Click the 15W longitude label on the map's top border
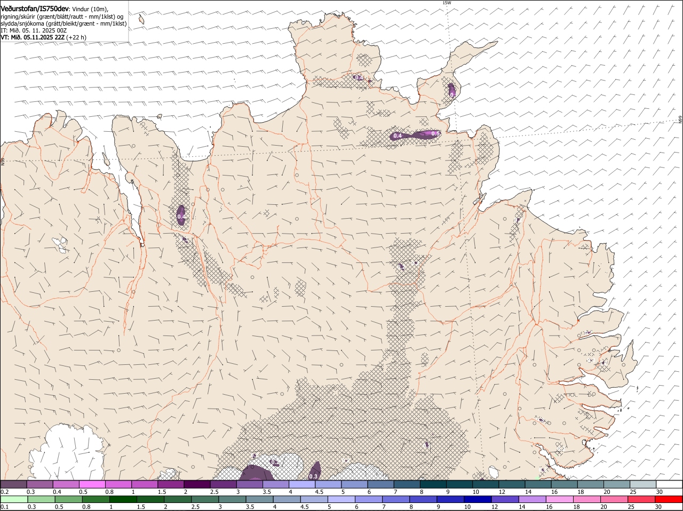Screen dimensions: 683x511 click(447, 3)
